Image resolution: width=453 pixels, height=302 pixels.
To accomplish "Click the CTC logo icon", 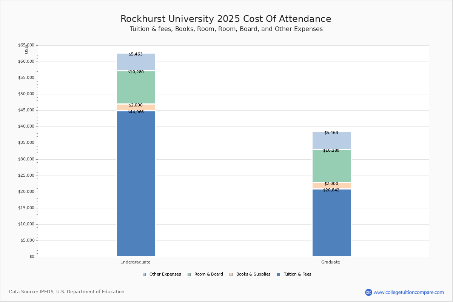I will click(368, 292).
